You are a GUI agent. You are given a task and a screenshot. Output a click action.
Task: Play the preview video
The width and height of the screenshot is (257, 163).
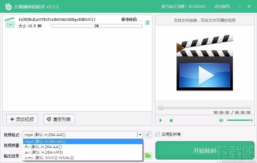tap(161, 120)
